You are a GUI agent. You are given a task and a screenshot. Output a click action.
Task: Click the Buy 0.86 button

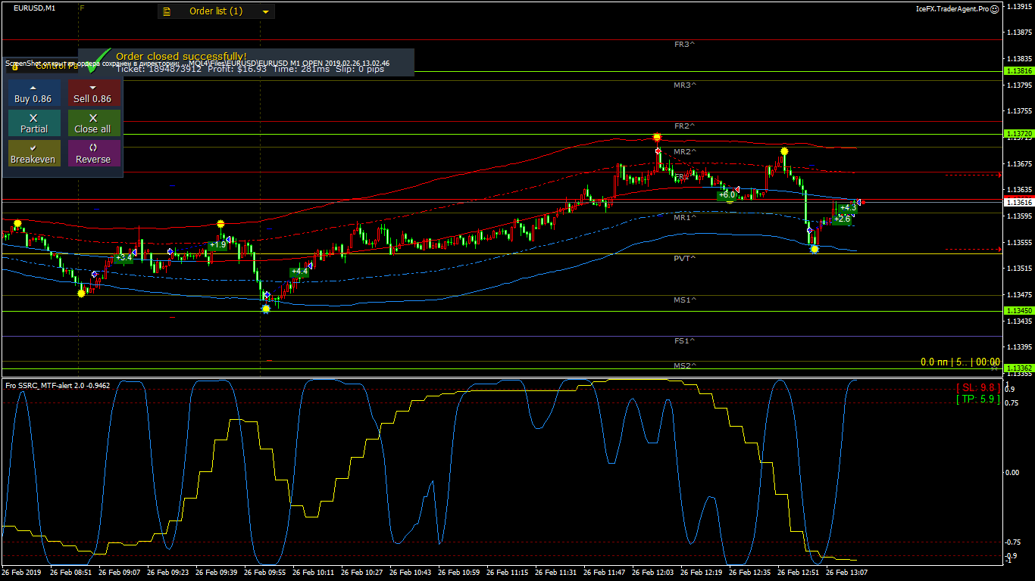pos(33,94)
